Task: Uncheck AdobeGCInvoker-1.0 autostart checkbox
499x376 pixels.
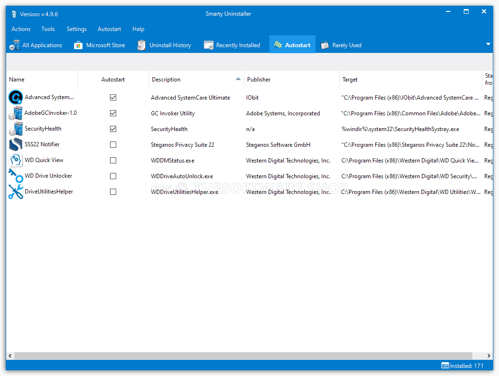Action: pyautogui.click(x=113, y=113)
